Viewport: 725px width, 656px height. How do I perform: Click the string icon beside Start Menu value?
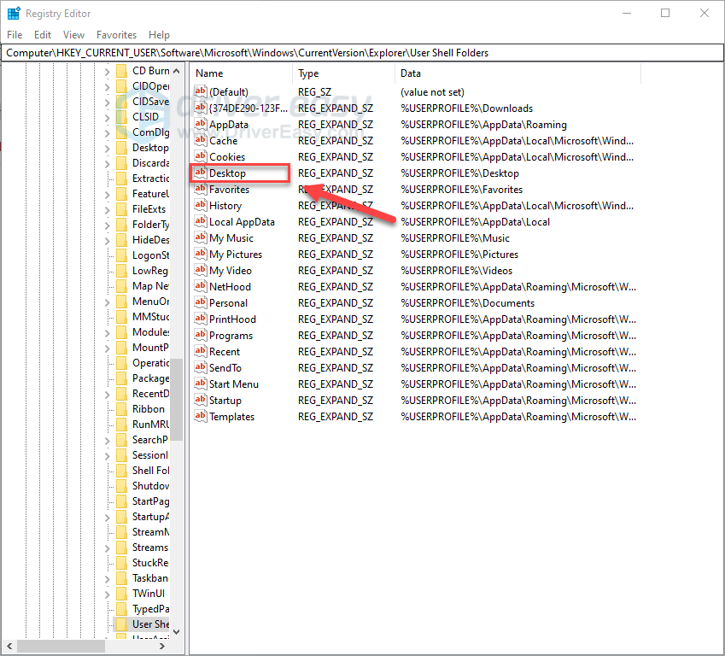(x=200, y=384)
